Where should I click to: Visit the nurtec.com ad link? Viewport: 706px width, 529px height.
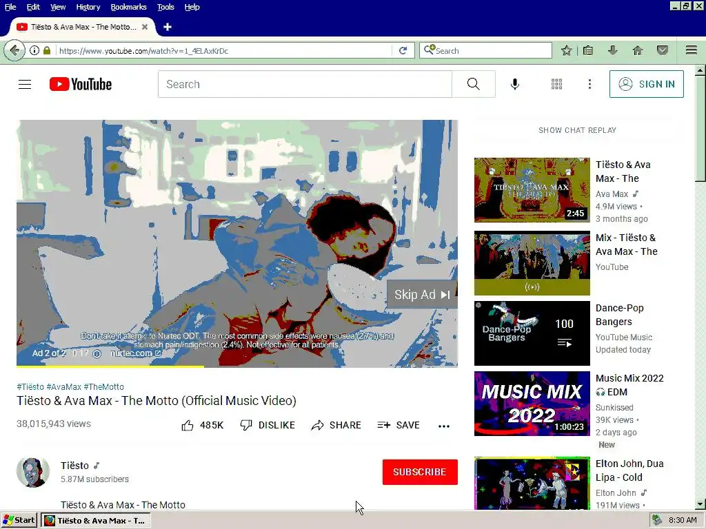(136, 353)
